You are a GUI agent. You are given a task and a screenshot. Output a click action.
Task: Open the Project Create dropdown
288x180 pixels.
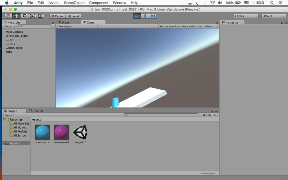tap(9, 115)
